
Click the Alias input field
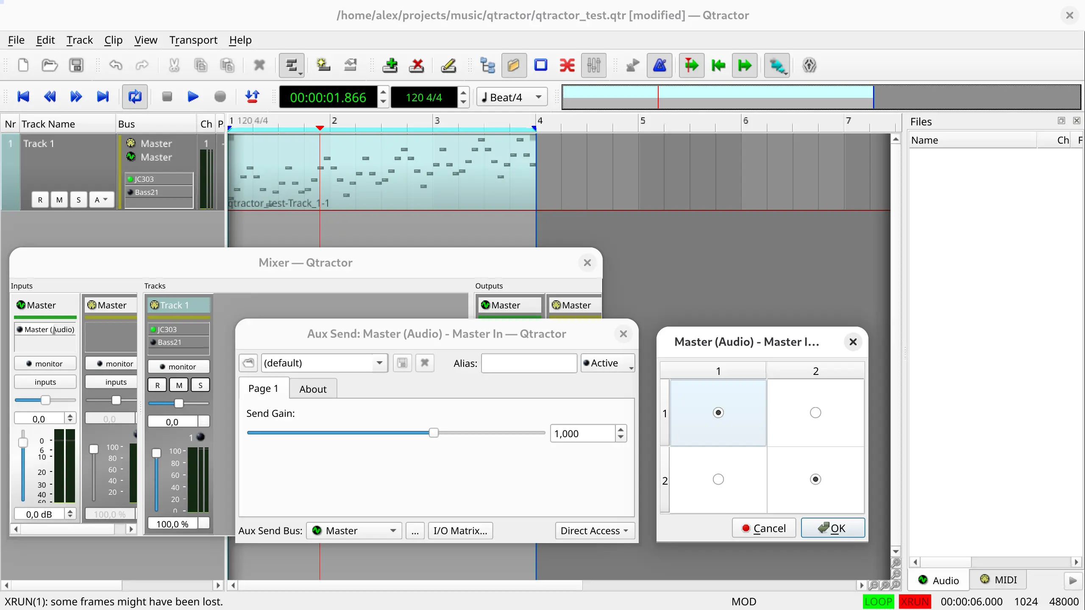tap(529, 363)
